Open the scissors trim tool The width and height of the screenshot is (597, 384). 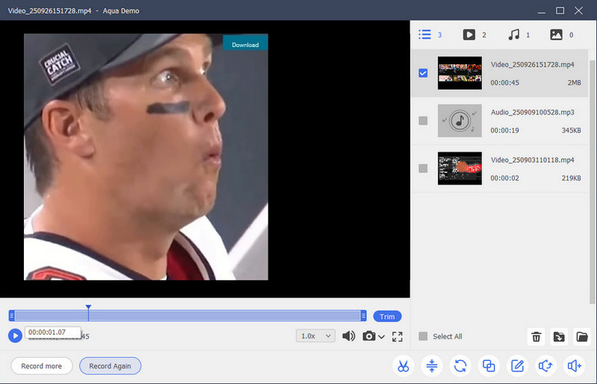403,366
